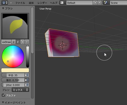Edit the Scene name field

pyautogui.click(x=118, y=3)
